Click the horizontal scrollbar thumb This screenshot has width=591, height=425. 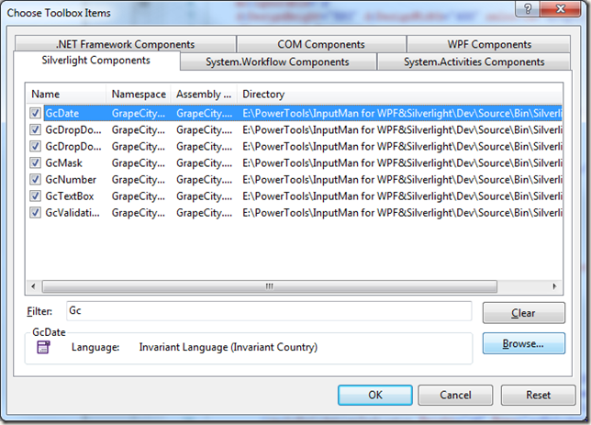point(270,286)
